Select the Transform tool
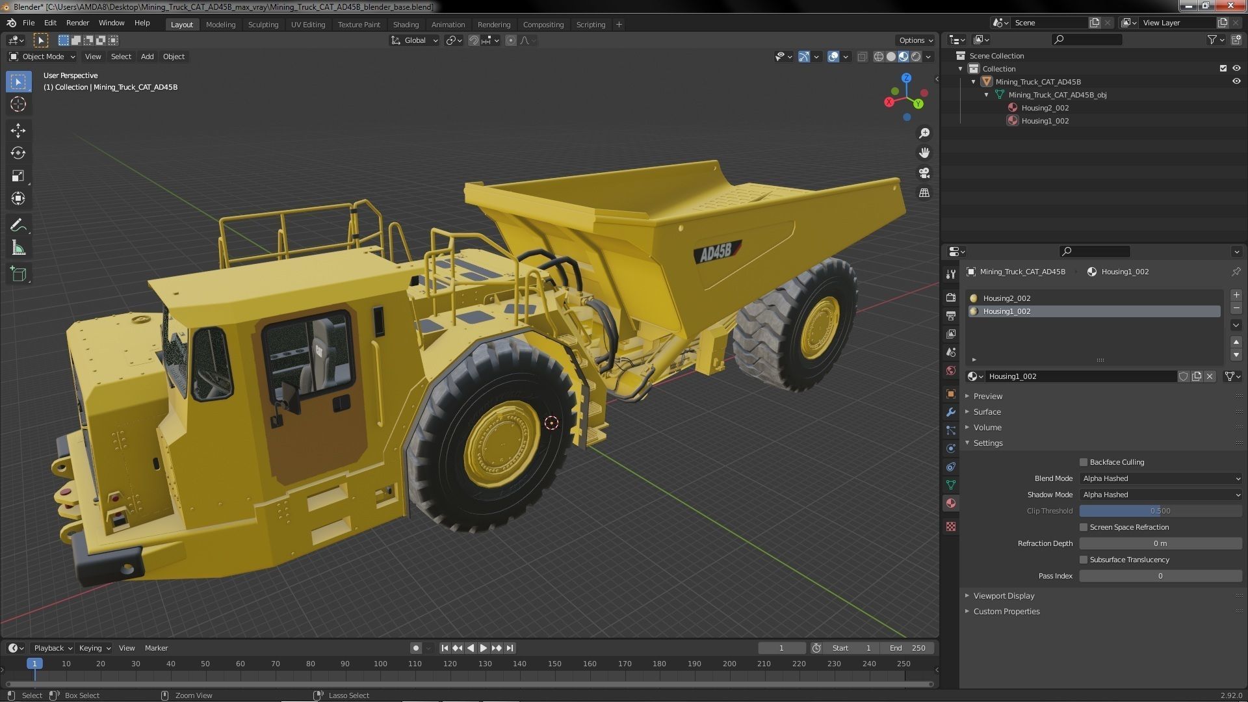 tap(18, 199)
